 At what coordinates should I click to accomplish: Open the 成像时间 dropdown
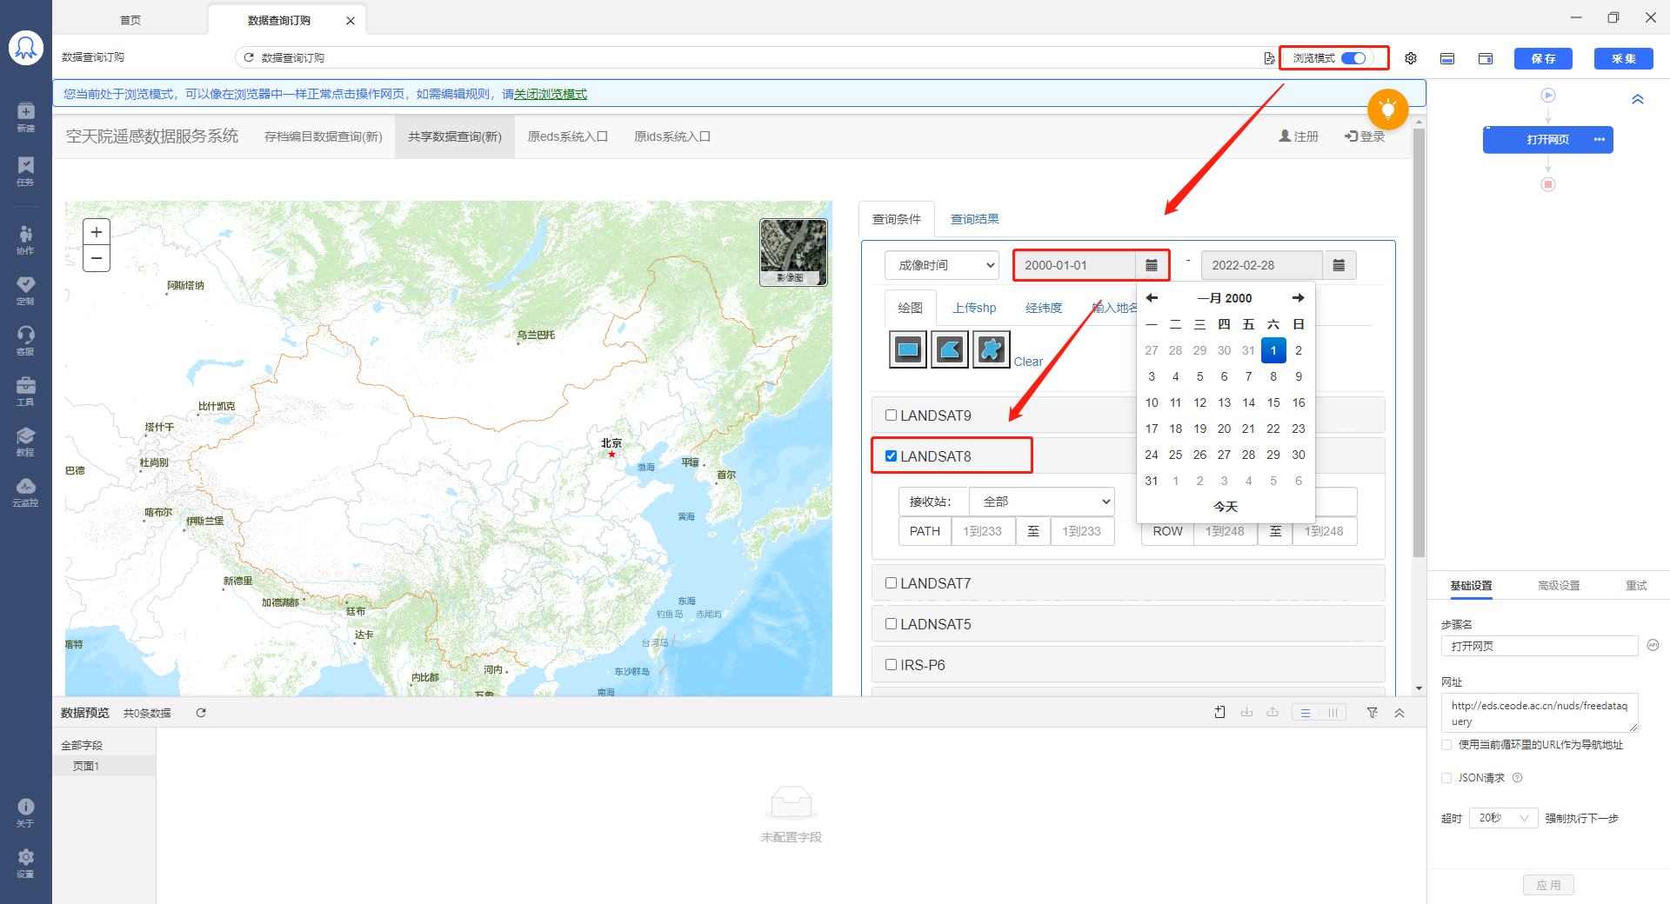click(942, 265)
